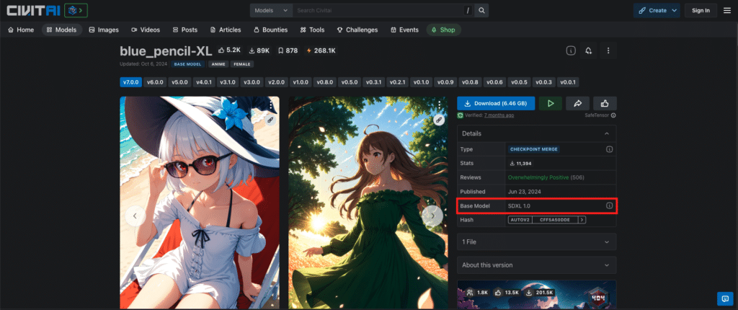Select version v6.0.0 chip
The image size is (738, 310).
155,82
